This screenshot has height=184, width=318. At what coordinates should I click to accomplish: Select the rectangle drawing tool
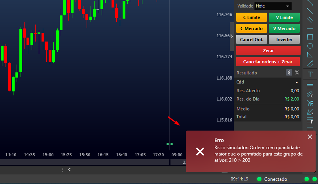tap(310, 37)
